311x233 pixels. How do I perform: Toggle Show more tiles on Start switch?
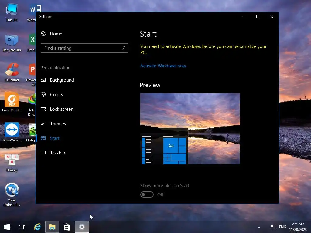point(147,194)
